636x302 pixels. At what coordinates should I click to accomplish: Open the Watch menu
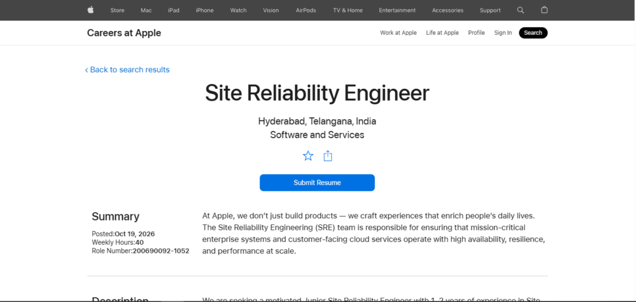(238, 10)
